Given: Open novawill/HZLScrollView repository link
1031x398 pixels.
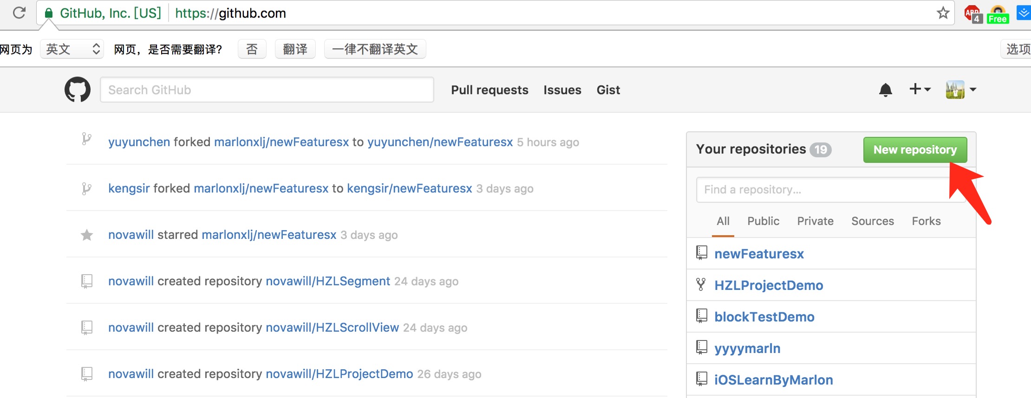Looking at the screenshot, I should tap(333, 327).
